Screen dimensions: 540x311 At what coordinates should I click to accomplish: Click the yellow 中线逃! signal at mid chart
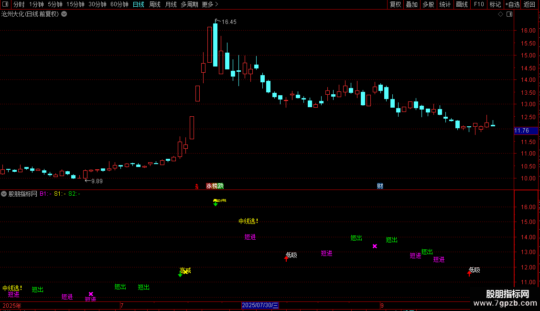point(248,222)
